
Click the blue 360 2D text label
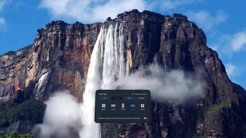coord(133,110)
